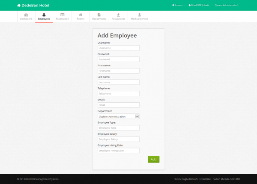Click the footer authors credit text
The height and width of the screenshot is (184, 257).
point(207,179)
